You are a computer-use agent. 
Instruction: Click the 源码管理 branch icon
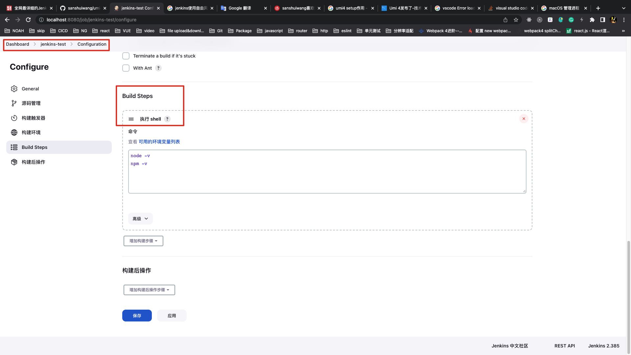coord(14,103)
